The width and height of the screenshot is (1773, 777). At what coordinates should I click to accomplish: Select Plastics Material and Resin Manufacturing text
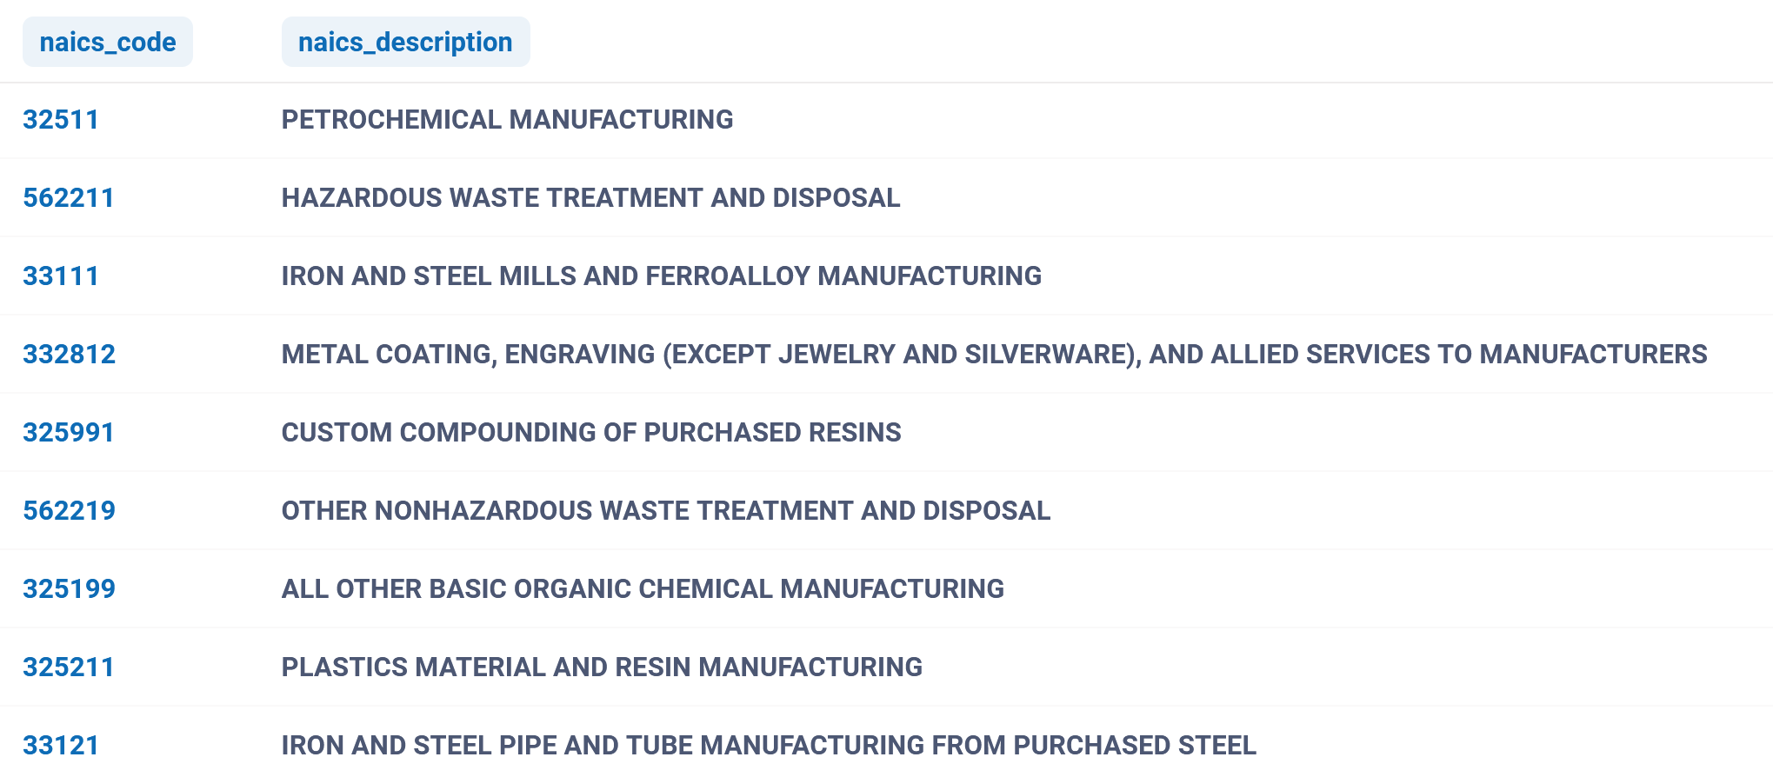point(602,667)
